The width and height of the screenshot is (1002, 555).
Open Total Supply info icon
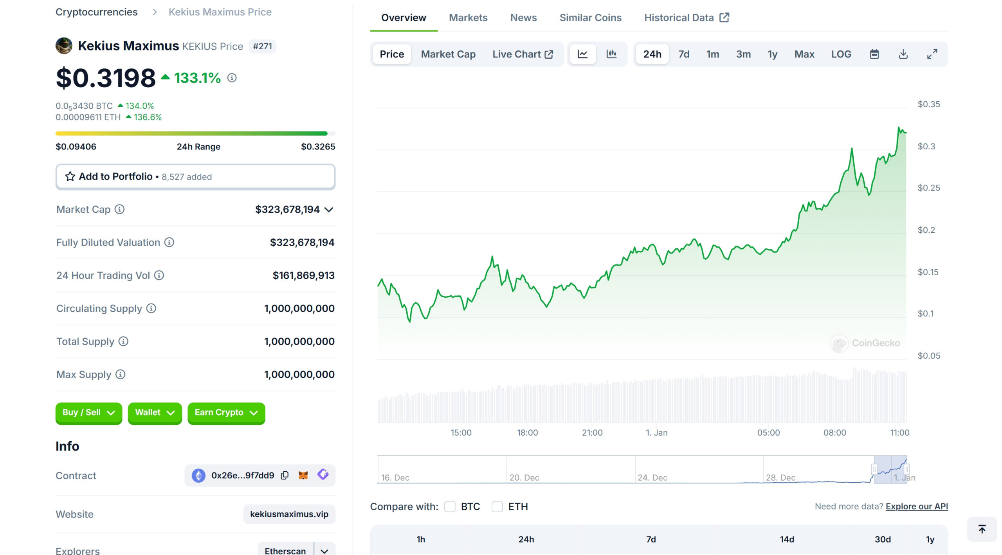(x=123, y=341)
